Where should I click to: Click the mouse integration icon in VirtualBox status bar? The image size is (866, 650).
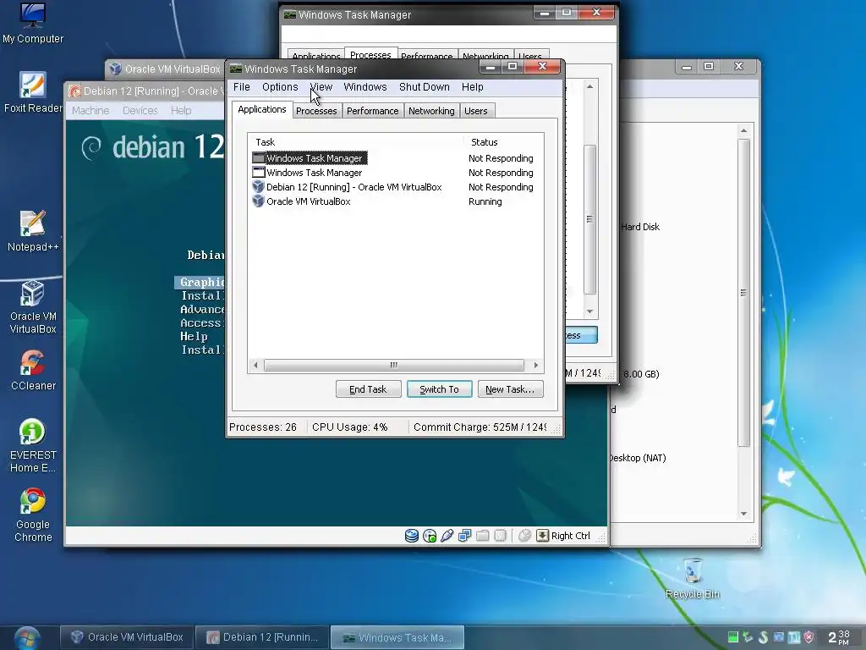[x=524, y=536]
